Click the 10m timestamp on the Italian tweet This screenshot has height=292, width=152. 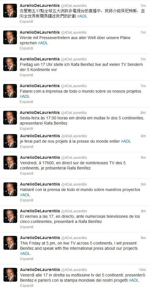142,270
